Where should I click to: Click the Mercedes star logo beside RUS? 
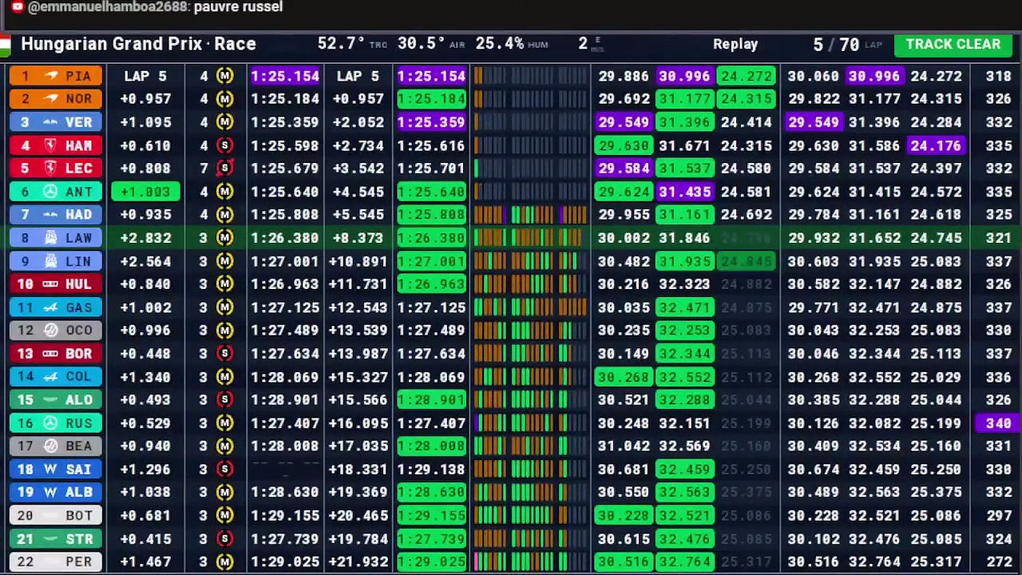point(51,423)
